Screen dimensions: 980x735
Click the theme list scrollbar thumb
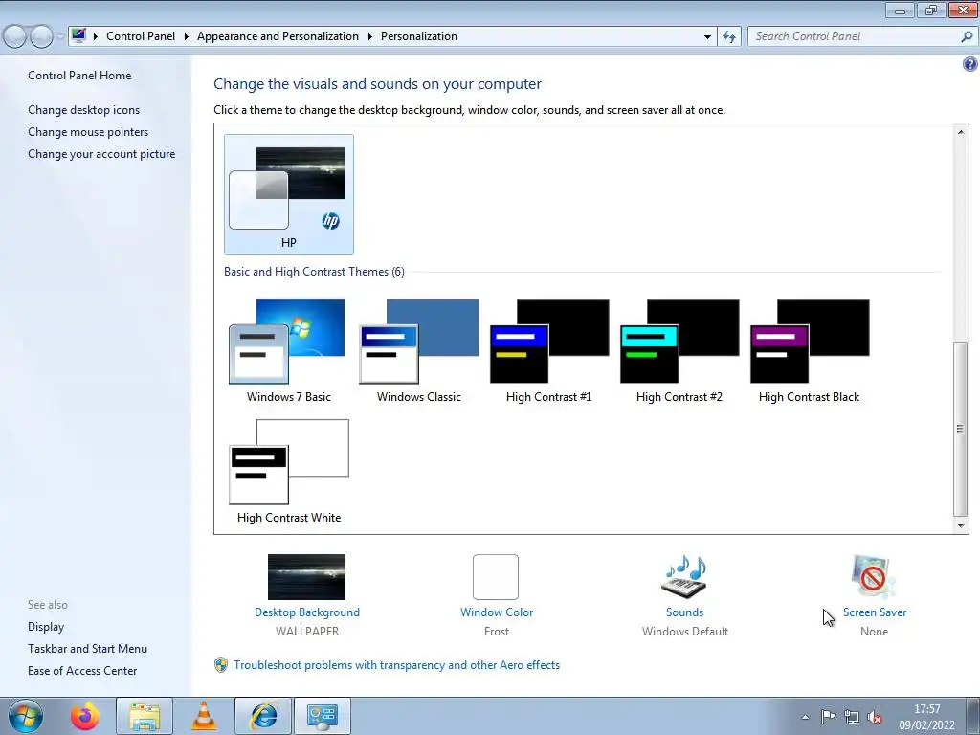click(961, 428)
